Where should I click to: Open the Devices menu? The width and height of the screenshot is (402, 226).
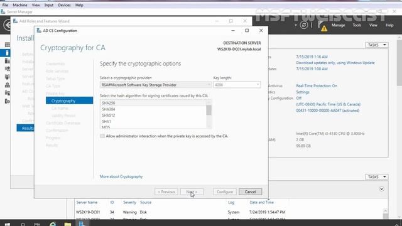(64, 5)
